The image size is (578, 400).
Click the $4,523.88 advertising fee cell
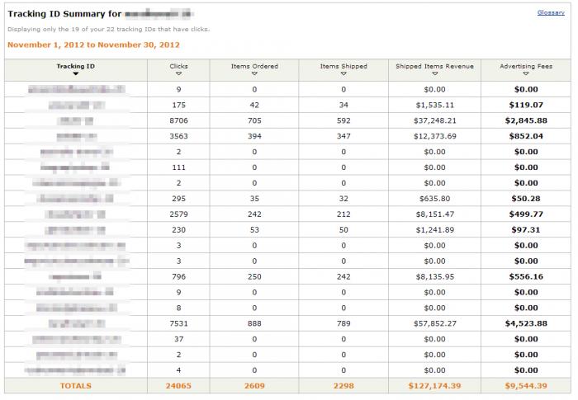coord(526,324)
